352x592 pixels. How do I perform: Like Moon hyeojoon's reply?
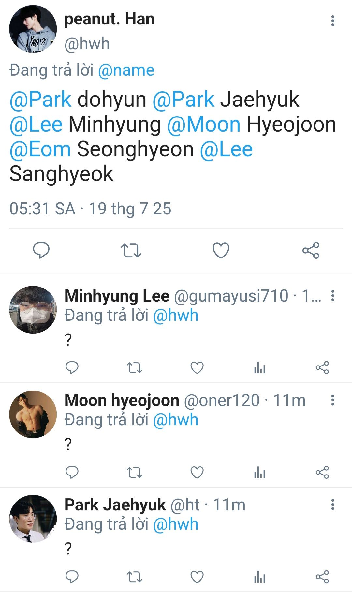[197, 472]
